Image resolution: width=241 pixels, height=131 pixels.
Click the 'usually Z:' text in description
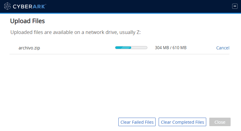coord(130,32)
